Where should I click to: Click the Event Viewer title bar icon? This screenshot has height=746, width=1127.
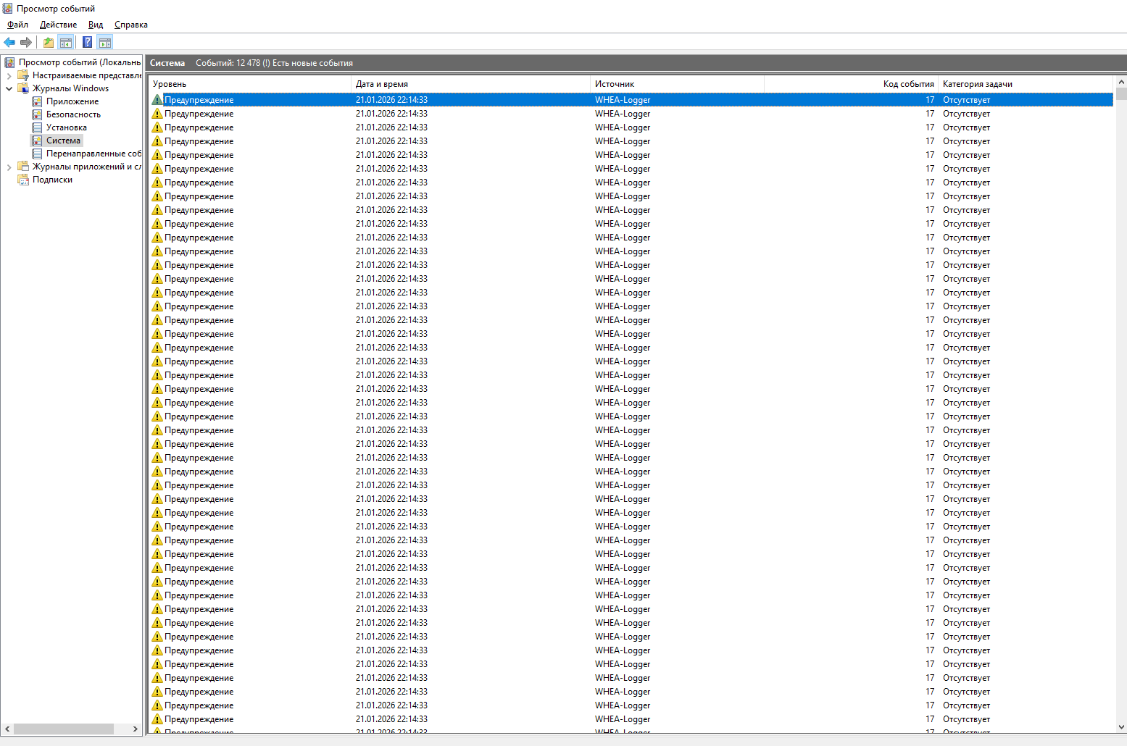click(7, 9)
